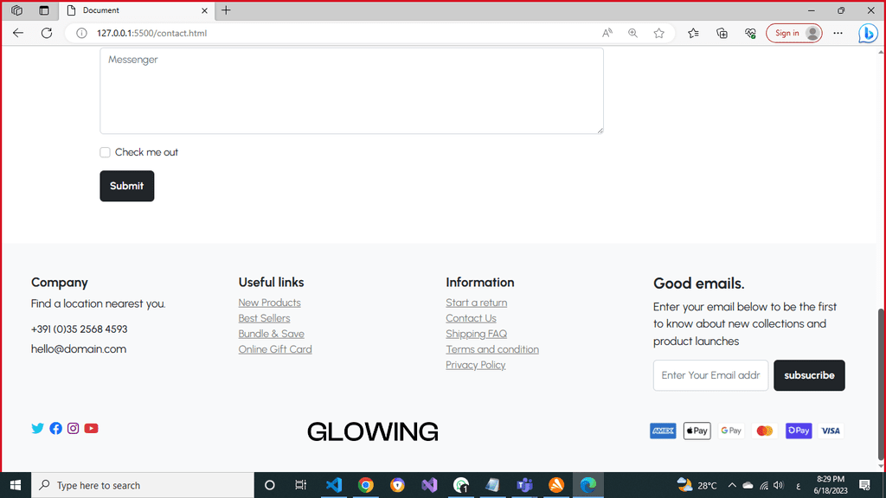Submit the contact form
The width and height of the screenshot is (886, 498).
point(127,186)
